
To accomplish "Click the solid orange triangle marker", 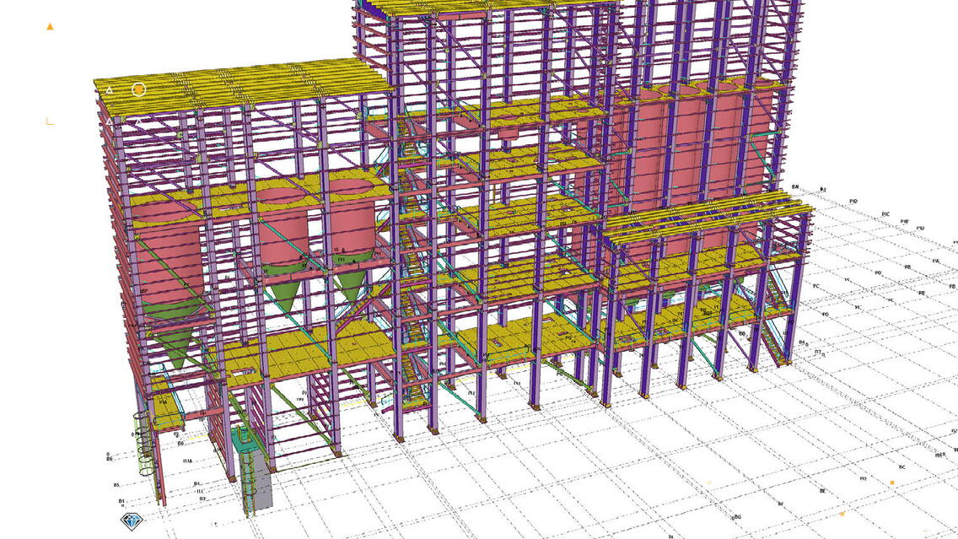I will pos(50,27).
